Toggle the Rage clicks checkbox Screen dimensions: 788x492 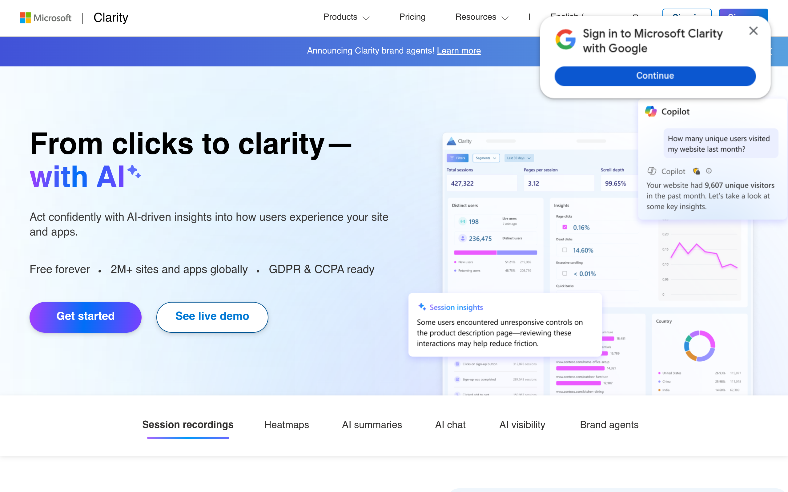(565, 227)
